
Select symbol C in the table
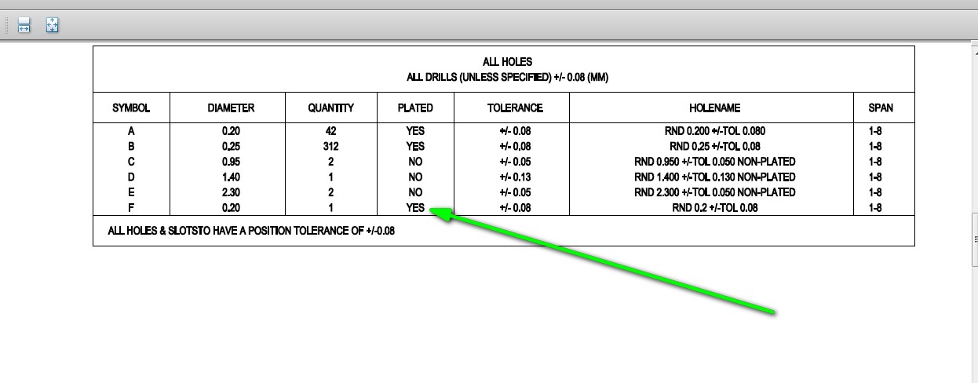pyautogui.click(x=131, y=162)
